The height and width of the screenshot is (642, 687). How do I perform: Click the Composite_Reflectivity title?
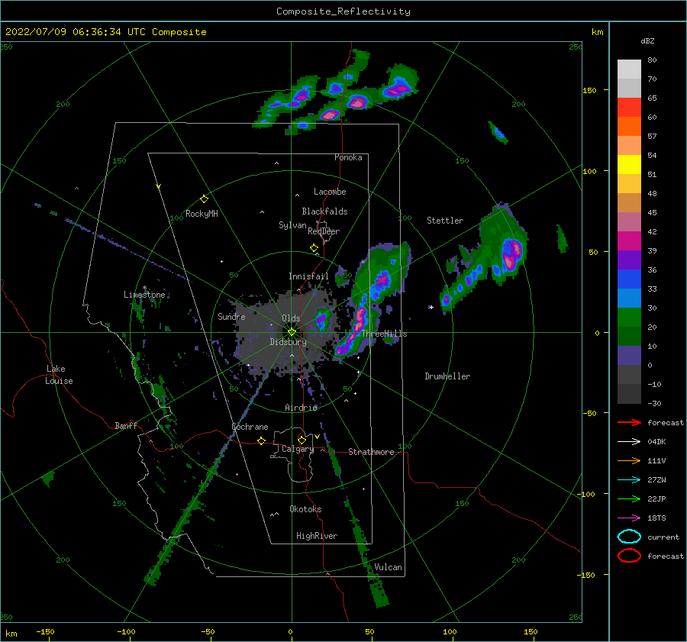(x=343, y=11)
